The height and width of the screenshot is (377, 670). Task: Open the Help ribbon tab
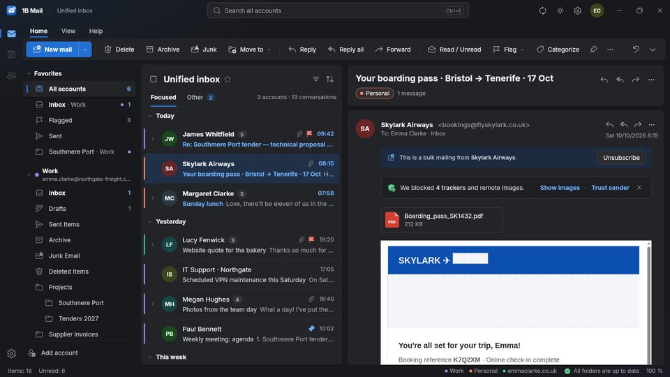click(x=96, y=31)
